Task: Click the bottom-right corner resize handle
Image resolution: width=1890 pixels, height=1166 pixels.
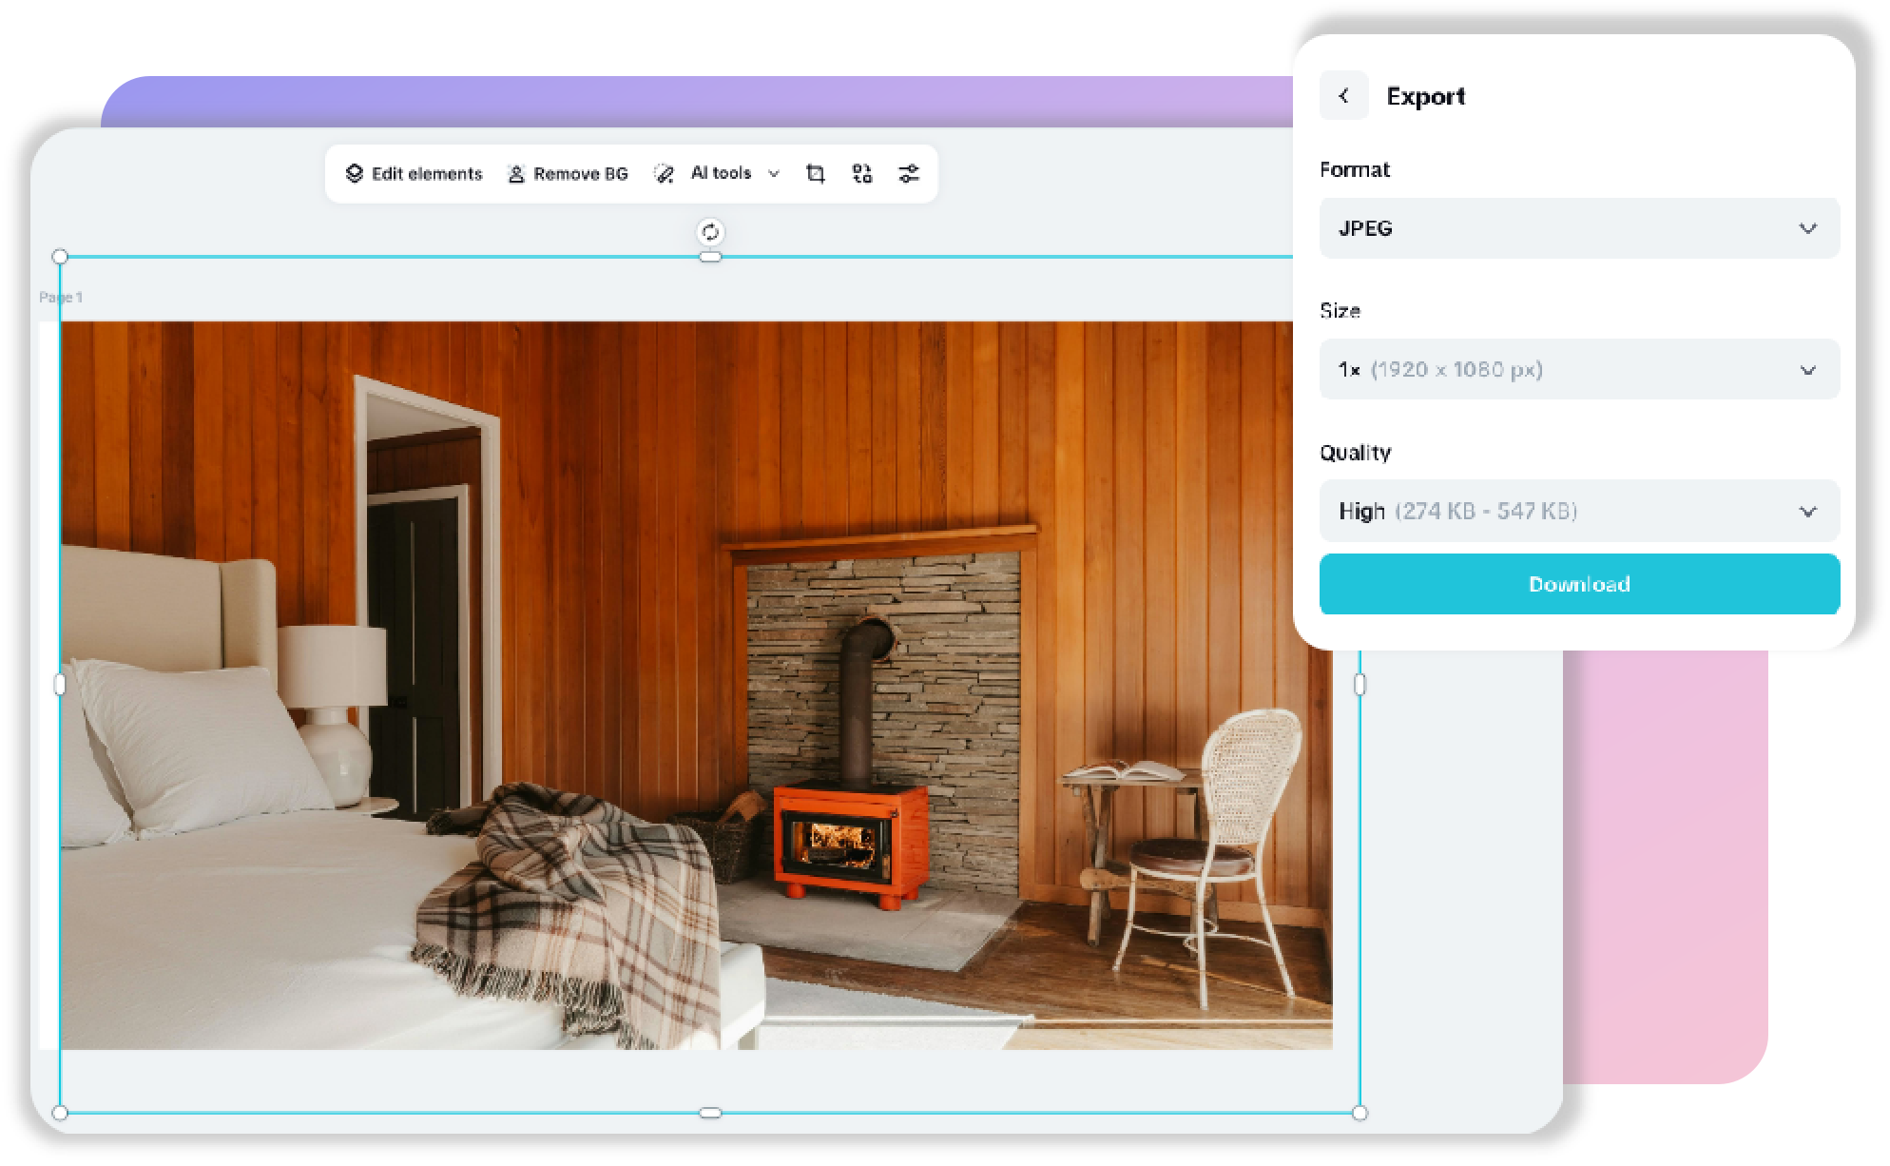Action: click(x=1360, y=1113)
